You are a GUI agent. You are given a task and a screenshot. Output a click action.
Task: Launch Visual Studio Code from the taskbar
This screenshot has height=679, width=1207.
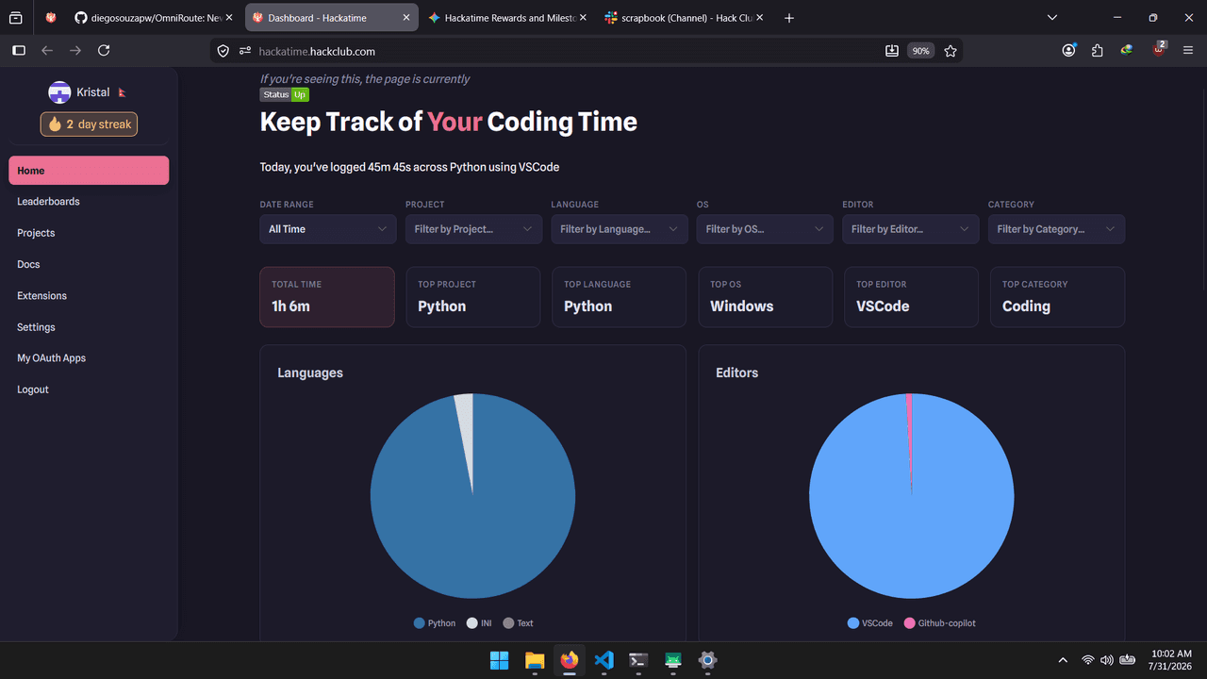pos(604,660)
